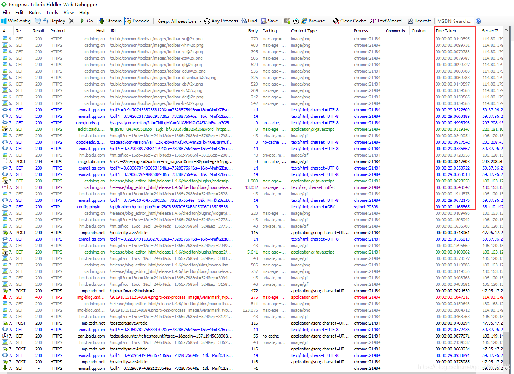Screen dimensions: 514x374
Task: Click the scroll up arrow of session list
Action: [x=506, y=30]
